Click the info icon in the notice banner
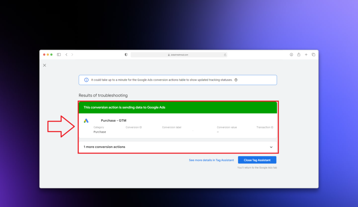Viewport: 358px width, 207px height. point(87,80)
